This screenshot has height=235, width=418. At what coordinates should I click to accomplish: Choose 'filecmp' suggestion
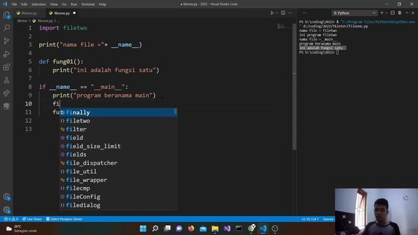(118, 189)
